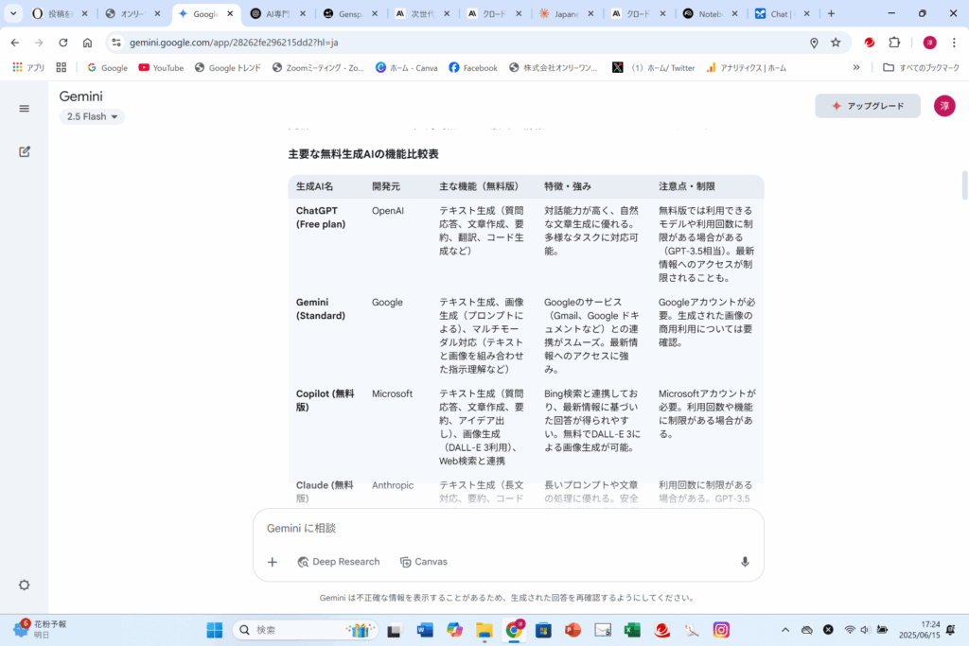Switch to the Chat tab

782,13
